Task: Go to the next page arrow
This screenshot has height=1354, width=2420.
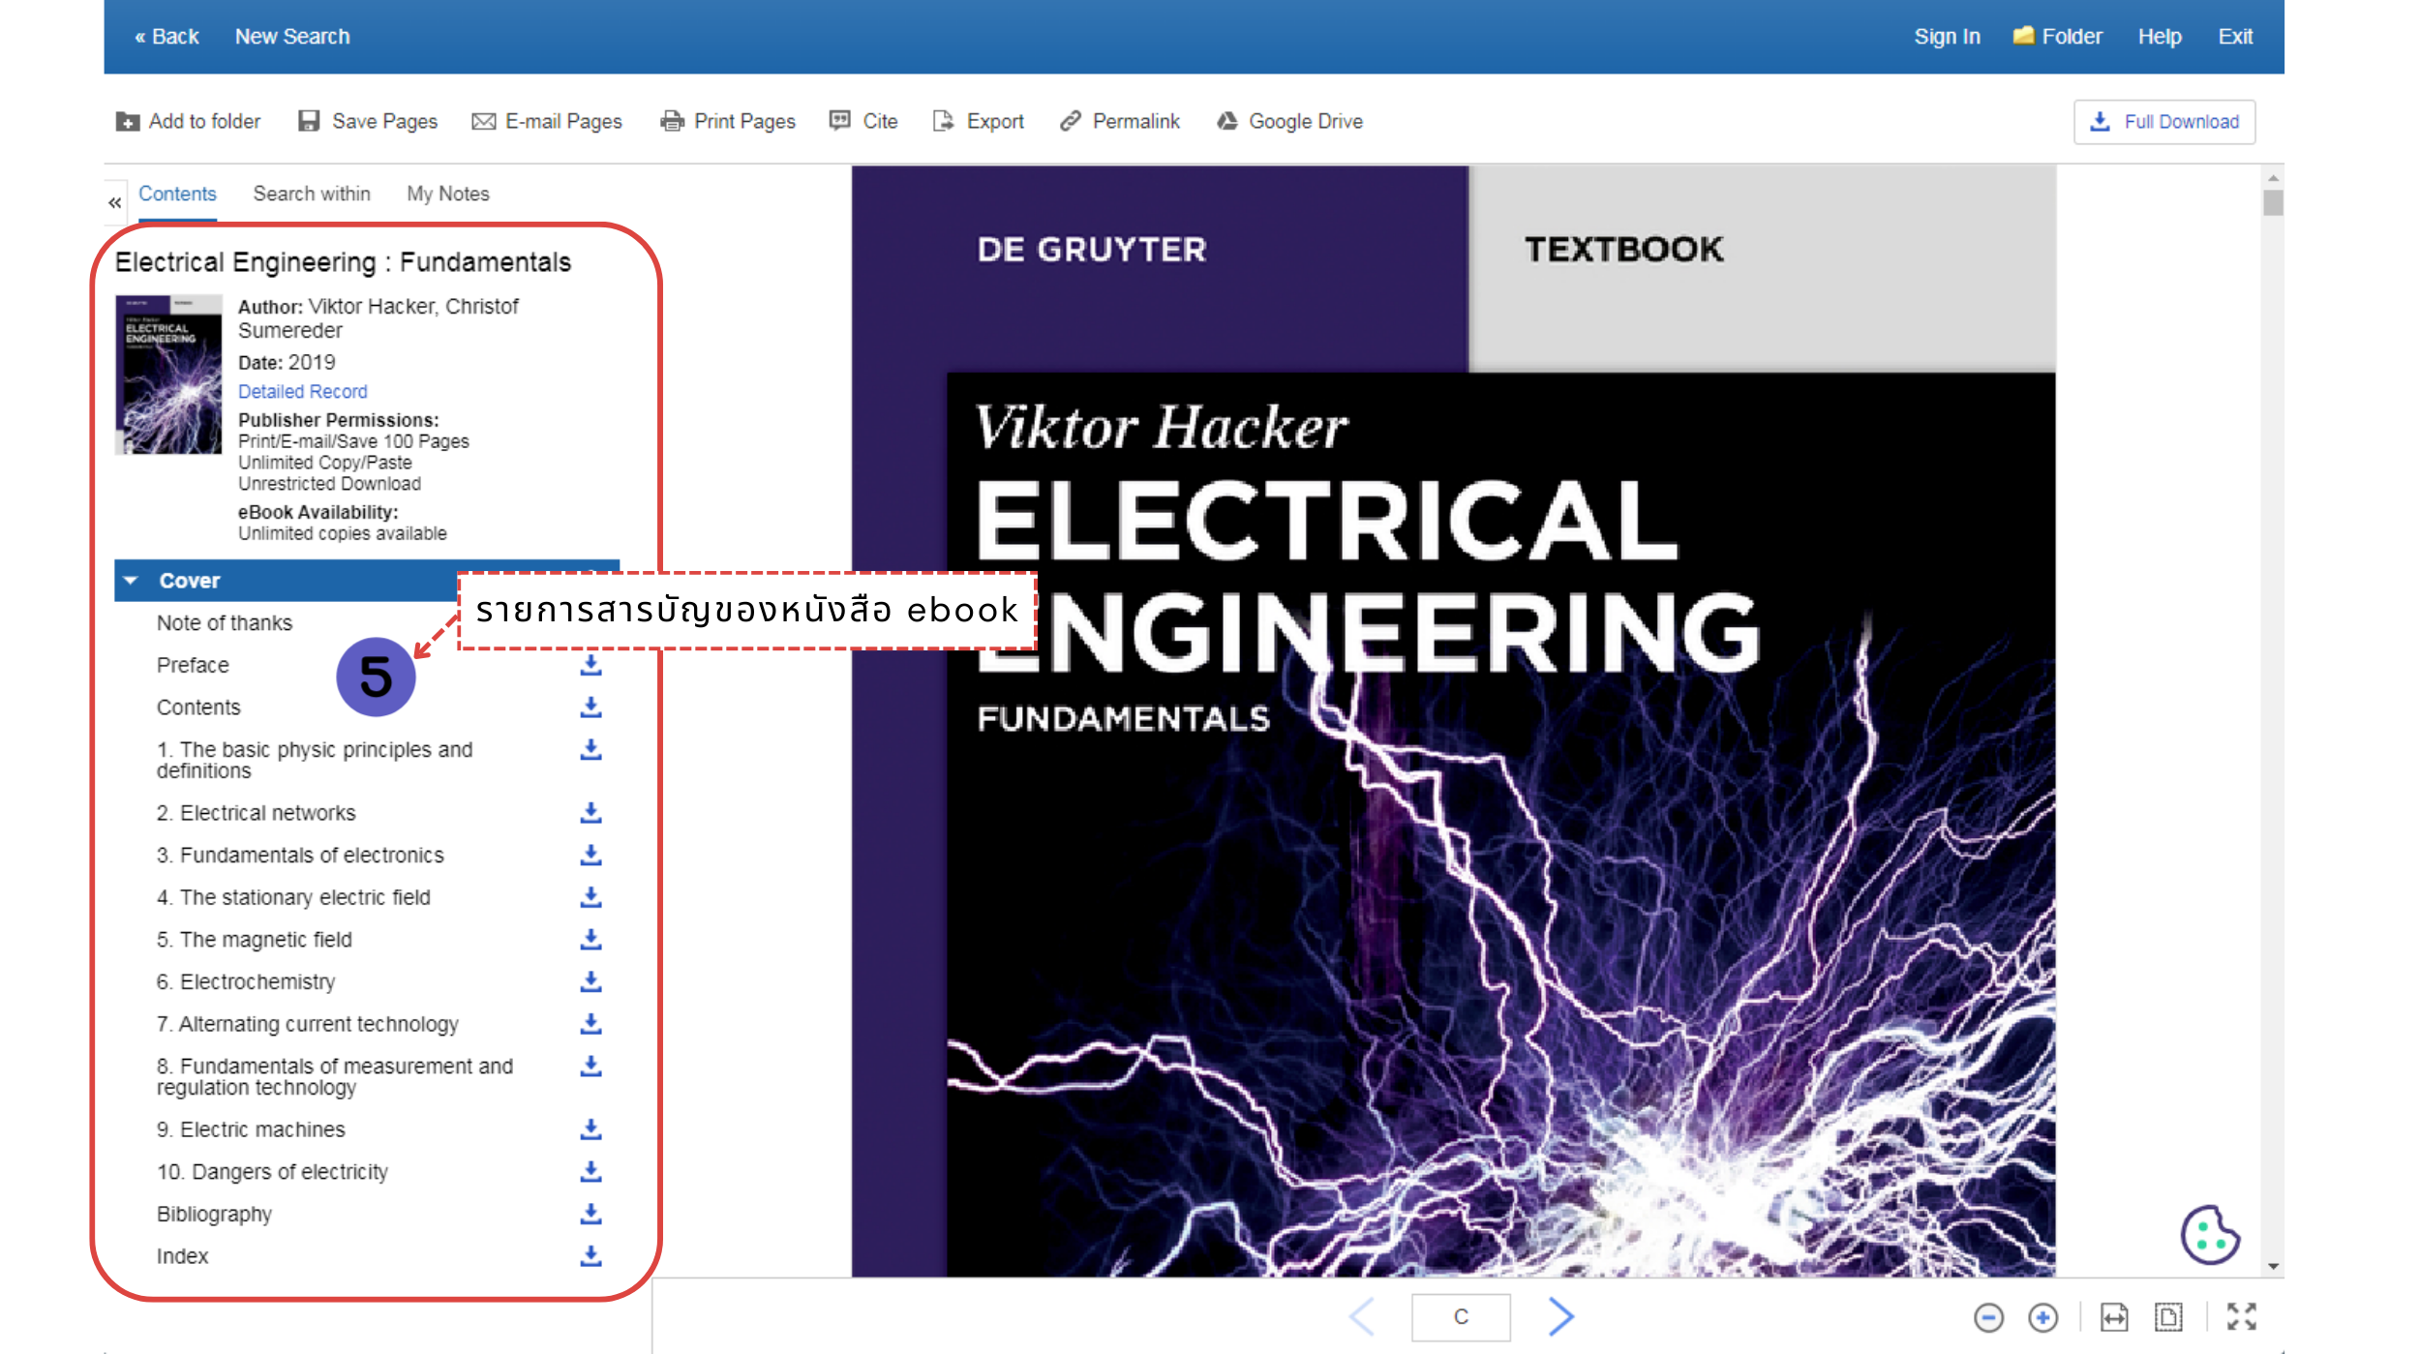Action: pyautogui.click(x=1560, y=1316)
